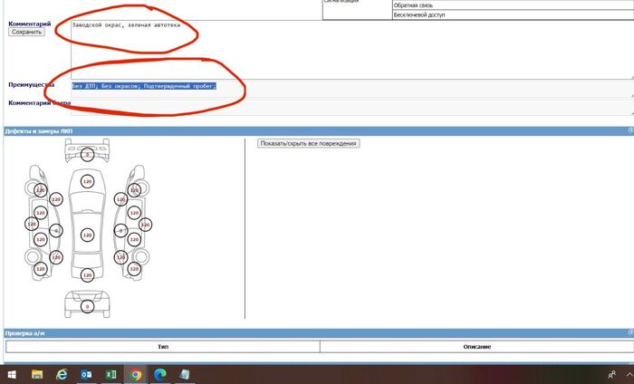Select left side middle pillar 0 marker
The width and height of the screenshot is (634, 384).
tap(56, 231)
